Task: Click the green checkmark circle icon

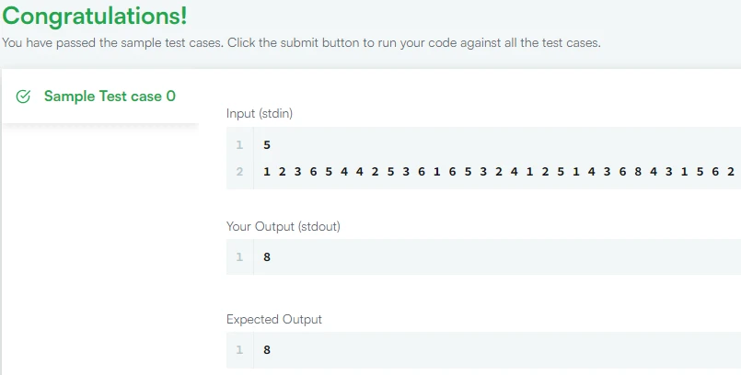Action: click(24, 97)
